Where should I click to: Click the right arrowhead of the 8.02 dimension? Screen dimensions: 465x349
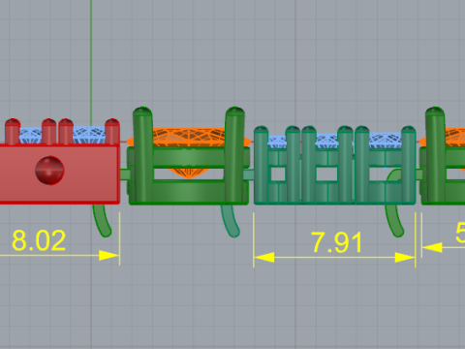[108, 255]
